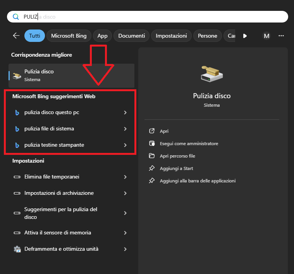Click the folder icon for Apri percorso file
294x274 pixels.
pyautogui.click(x=152, y=156)
